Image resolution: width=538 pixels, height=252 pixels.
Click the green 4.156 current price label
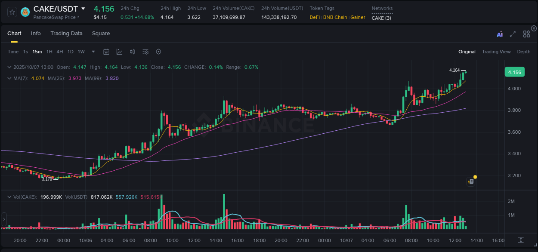[x=515, y=72]
